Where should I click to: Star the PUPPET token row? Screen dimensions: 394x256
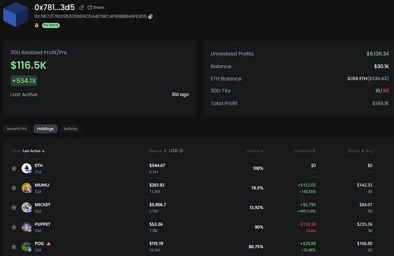(14, 227)
